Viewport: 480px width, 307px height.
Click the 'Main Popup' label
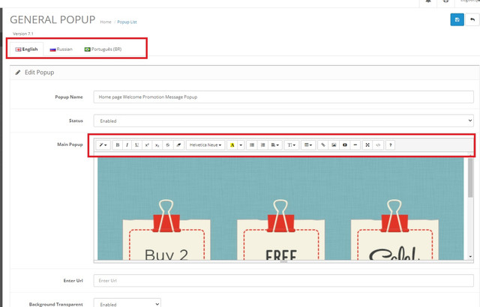pyautogui.click(x=70, y=145)
